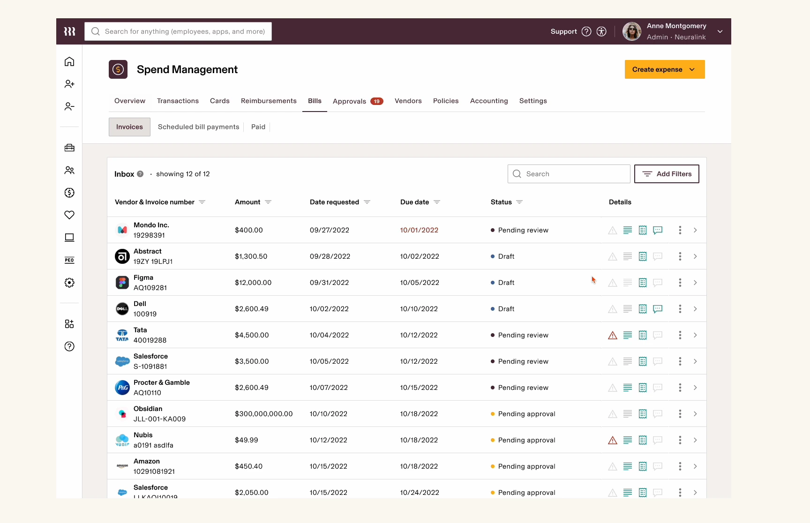Click the Support link in header
The height and width of the screenshot is (523, 810).
coord(564,31)
